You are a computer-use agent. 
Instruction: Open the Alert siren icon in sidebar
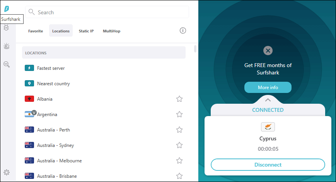(x=7, y=46)
